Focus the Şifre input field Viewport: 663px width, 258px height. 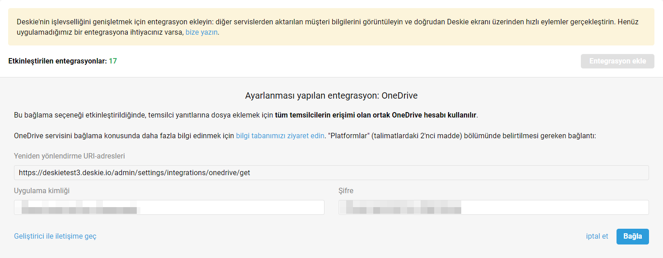(x=494, y=208)
